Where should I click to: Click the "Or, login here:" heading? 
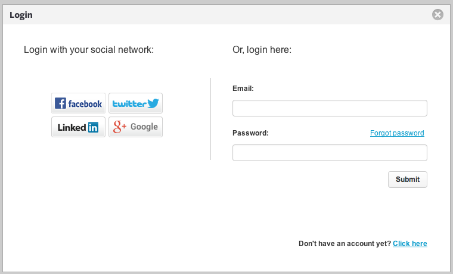[262, 49]
